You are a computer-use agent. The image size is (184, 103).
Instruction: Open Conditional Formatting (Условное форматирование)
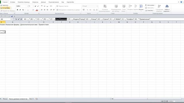click(x=105, y=8)
